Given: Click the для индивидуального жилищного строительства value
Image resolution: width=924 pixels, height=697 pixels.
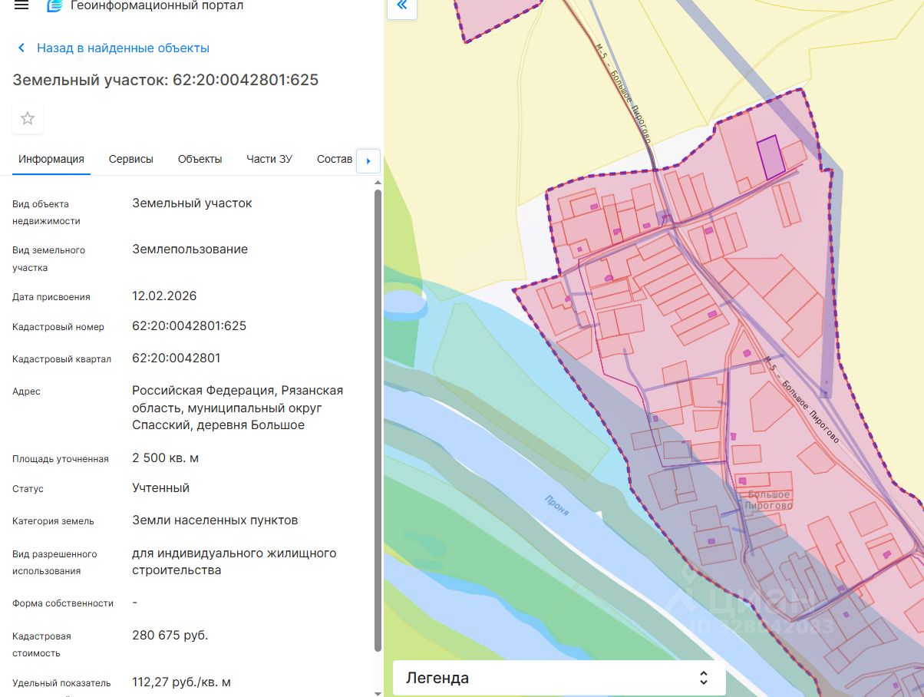Looking at the screenshot, I should 234,561.
